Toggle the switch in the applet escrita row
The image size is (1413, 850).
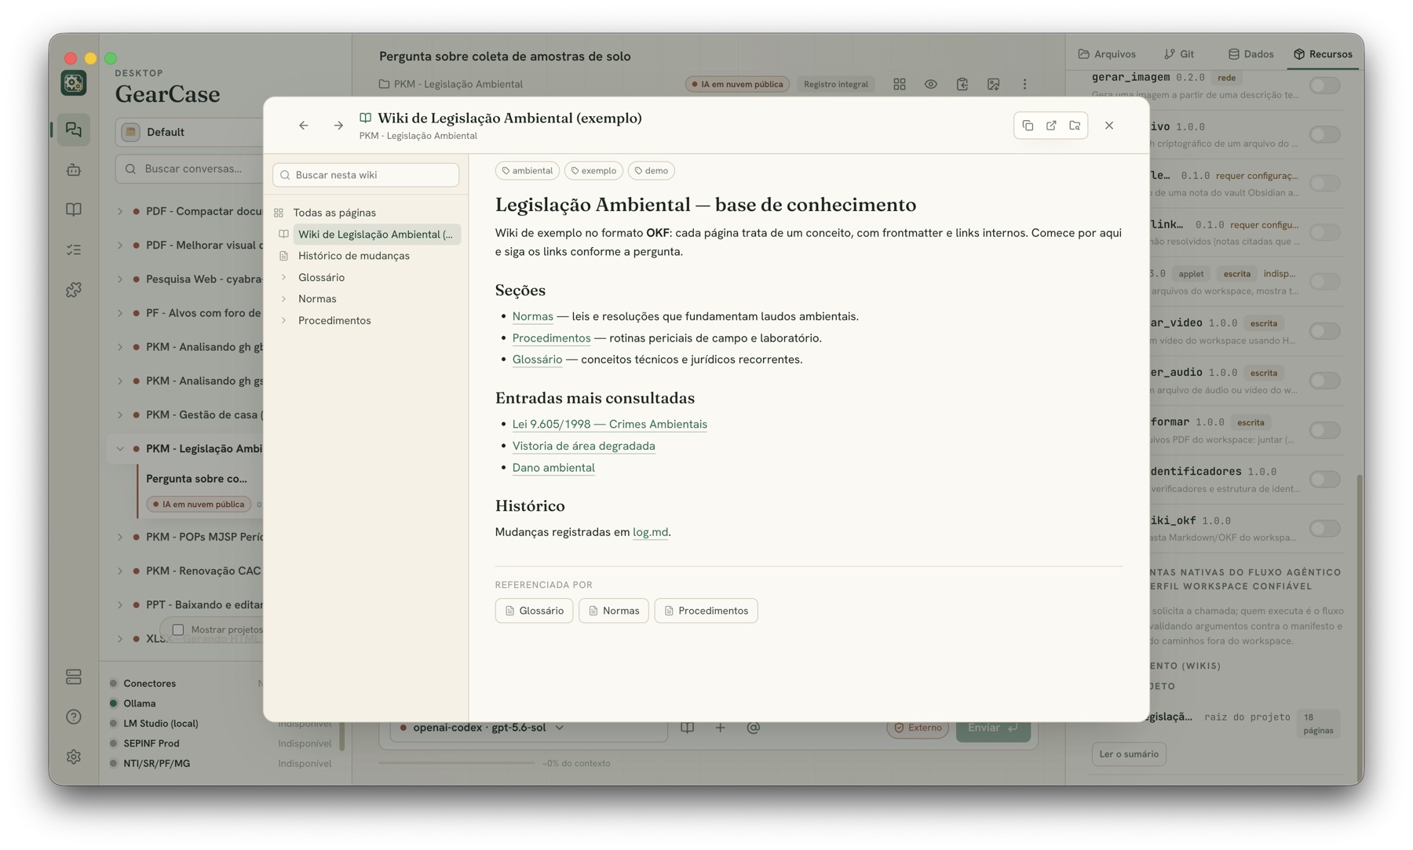click(x=1325, y=282)
